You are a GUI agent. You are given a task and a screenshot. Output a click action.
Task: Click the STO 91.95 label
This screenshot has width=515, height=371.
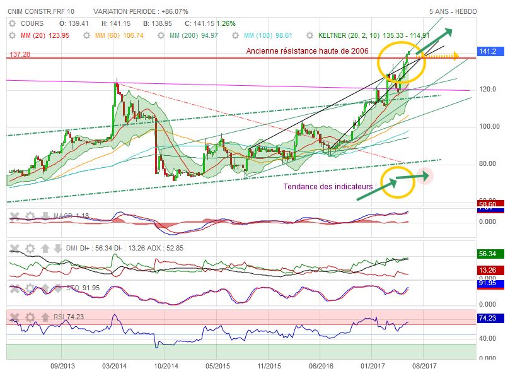click(x=83, y=288)
